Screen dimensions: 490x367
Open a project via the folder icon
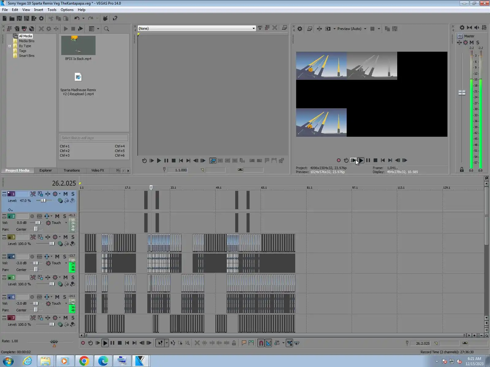pyautogui.click(x=12, y=19)
